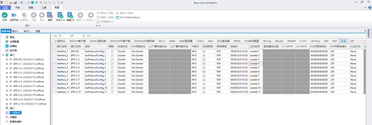372x125 pixels.
Task: Select the 接口 interface item in tree
Action: tap(12, 108)
